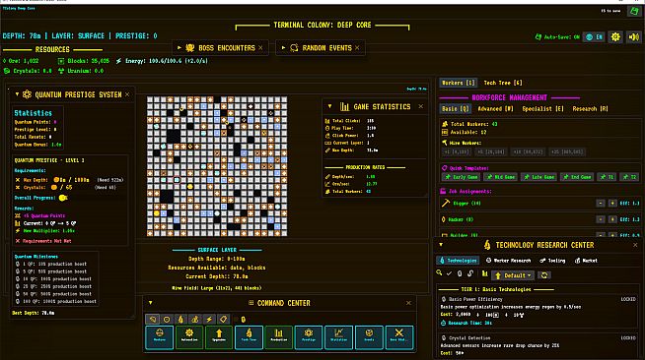Select tag filter icon in Command Center

(223, 320)
